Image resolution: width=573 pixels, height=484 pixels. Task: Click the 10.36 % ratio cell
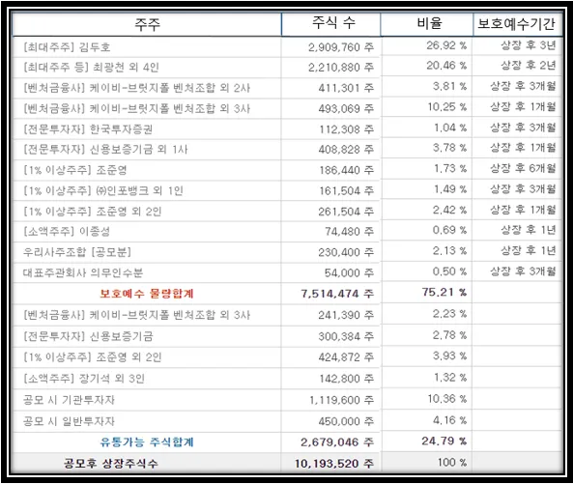(x=447, y=399)
